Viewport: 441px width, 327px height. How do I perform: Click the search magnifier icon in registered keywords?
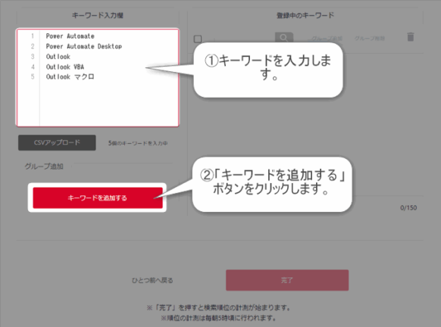click(284, 38)
